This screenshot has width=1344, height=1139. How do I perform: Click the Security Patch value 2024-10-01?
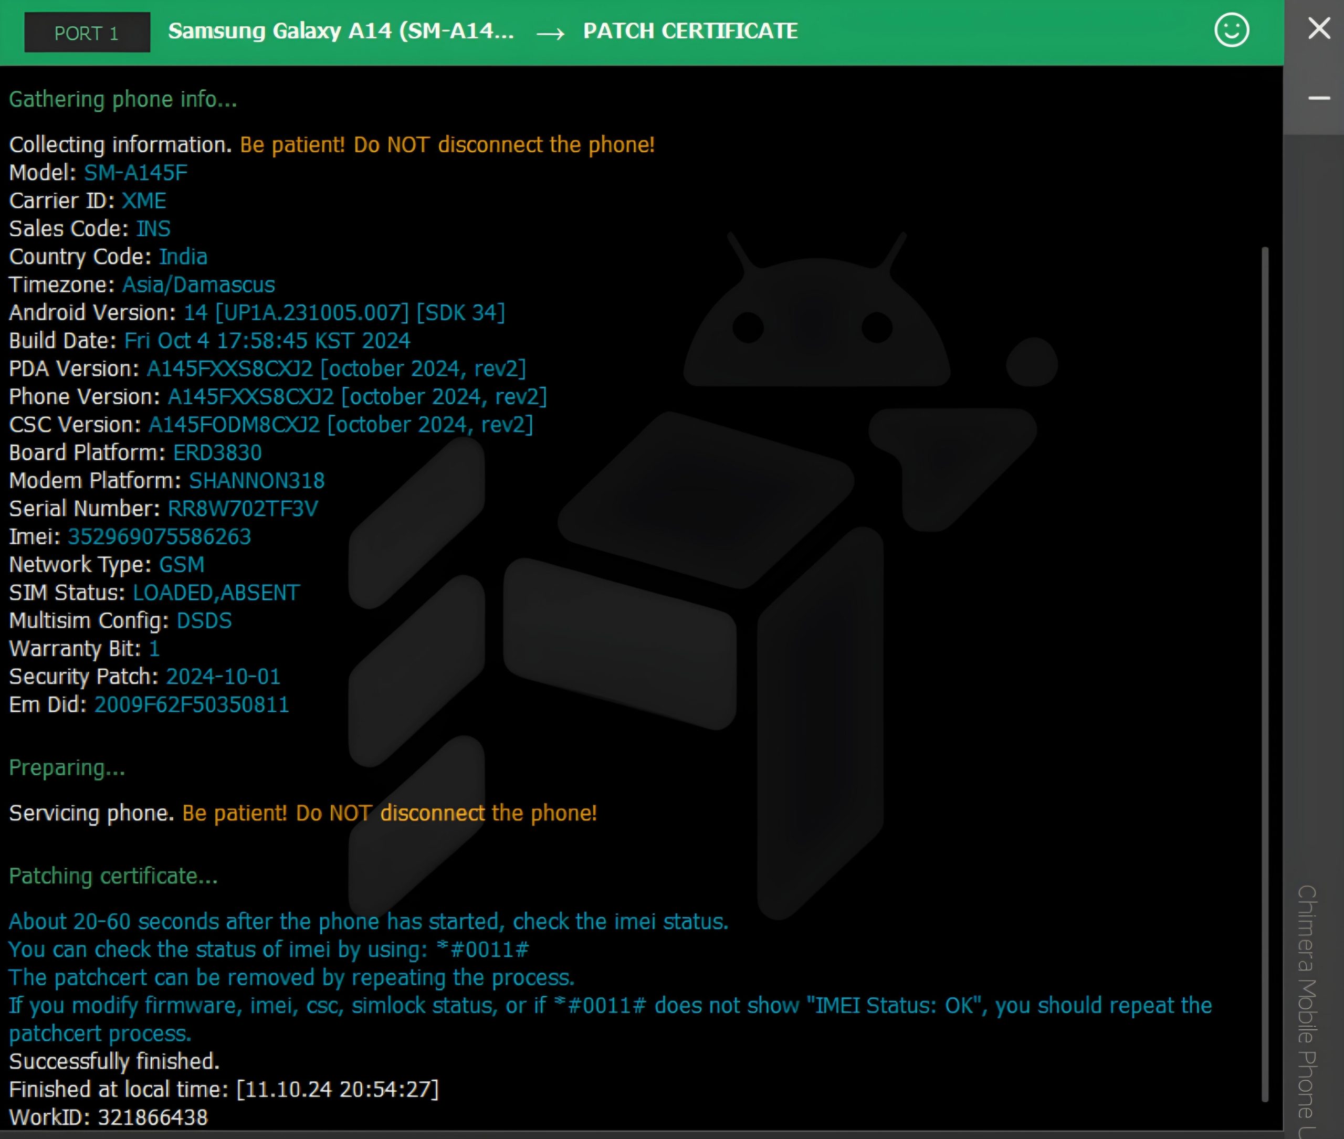pyautogui.click(x=224, y=677)
